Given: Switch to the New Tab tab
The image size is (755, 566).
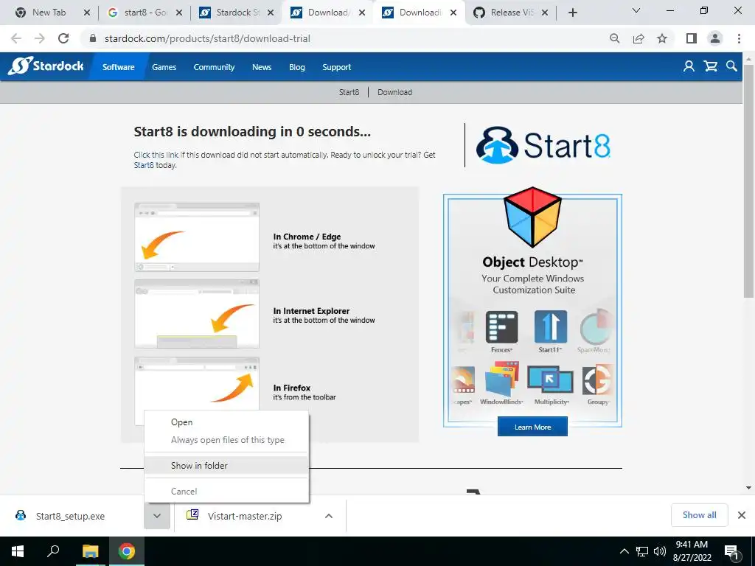Looking at the screenshot, I should tap(48, 13).
